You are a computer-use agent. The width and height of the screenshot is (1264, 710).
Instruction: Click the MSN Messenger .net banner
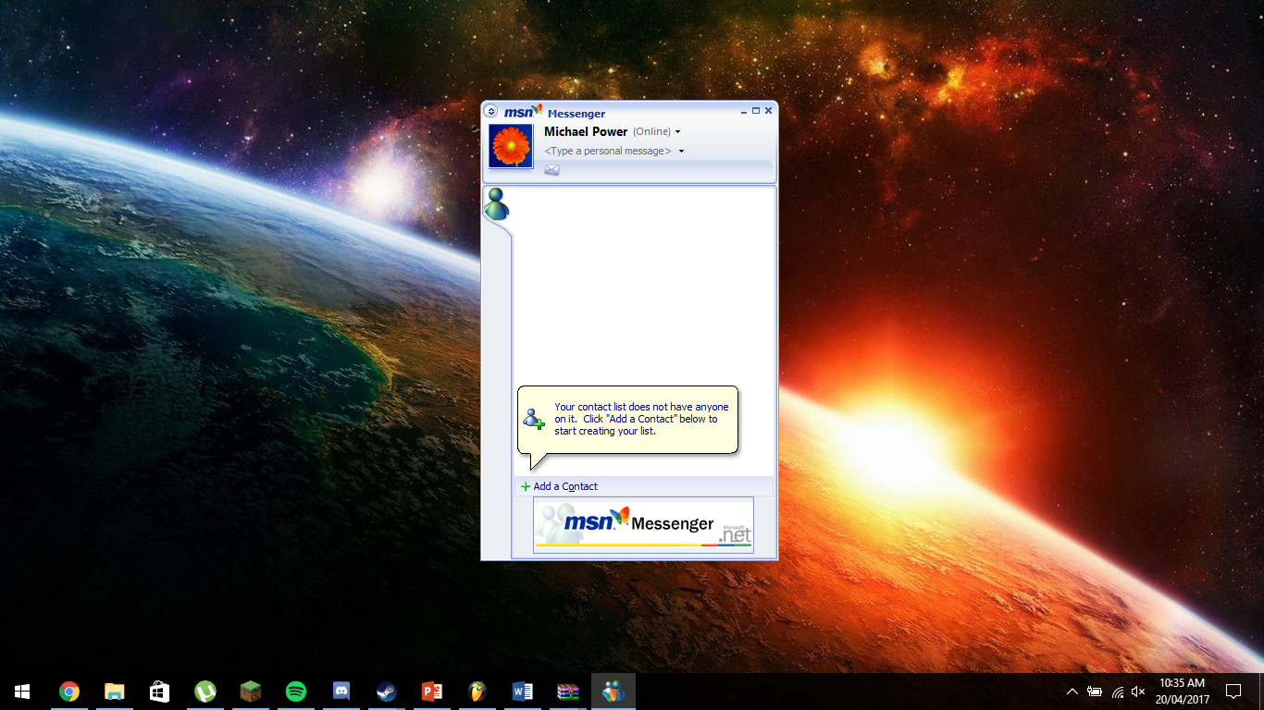[x=643, y=525]
